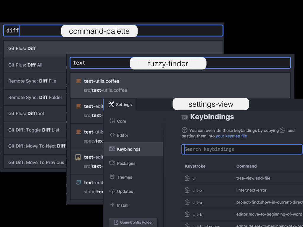The width and height of the screenshot is (303, 227).
Task: Click the copy icon beside keystroke 'a'
Action: (187, 178)
